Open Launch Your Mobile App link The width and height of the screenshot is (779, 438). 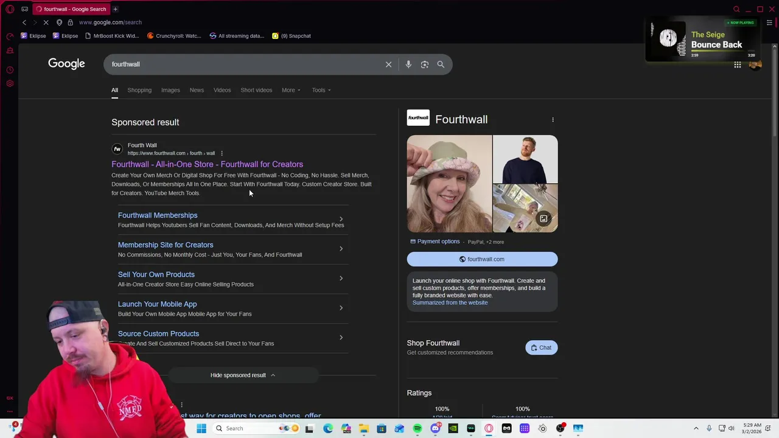pyautogui.click(x=157, y=304)
